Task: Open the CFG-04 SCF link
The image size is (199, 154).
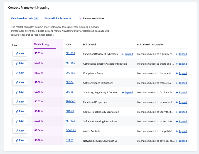Action: tap(69, 82)
